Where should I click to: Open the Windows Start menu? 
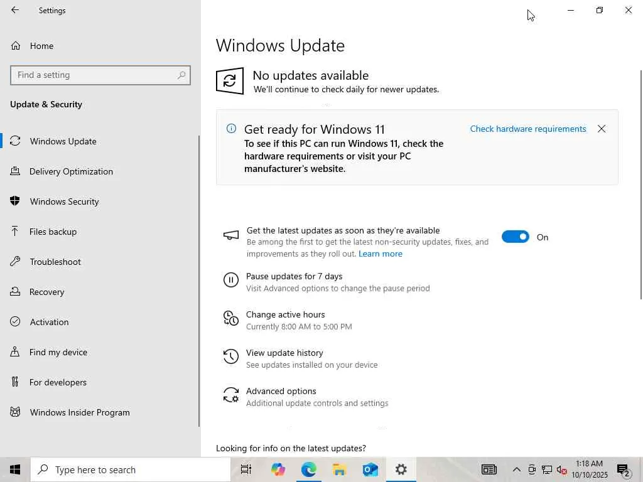coord(15,469)
